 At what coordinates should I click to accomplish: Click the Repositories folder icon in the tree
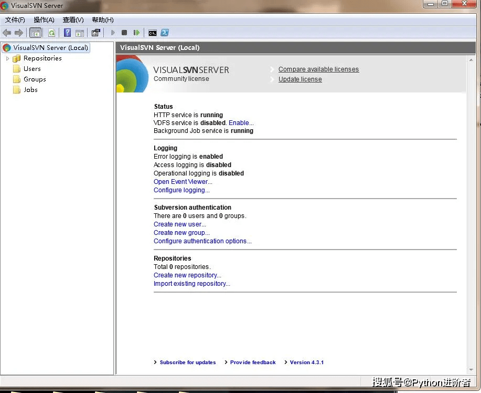coord(17,58)
